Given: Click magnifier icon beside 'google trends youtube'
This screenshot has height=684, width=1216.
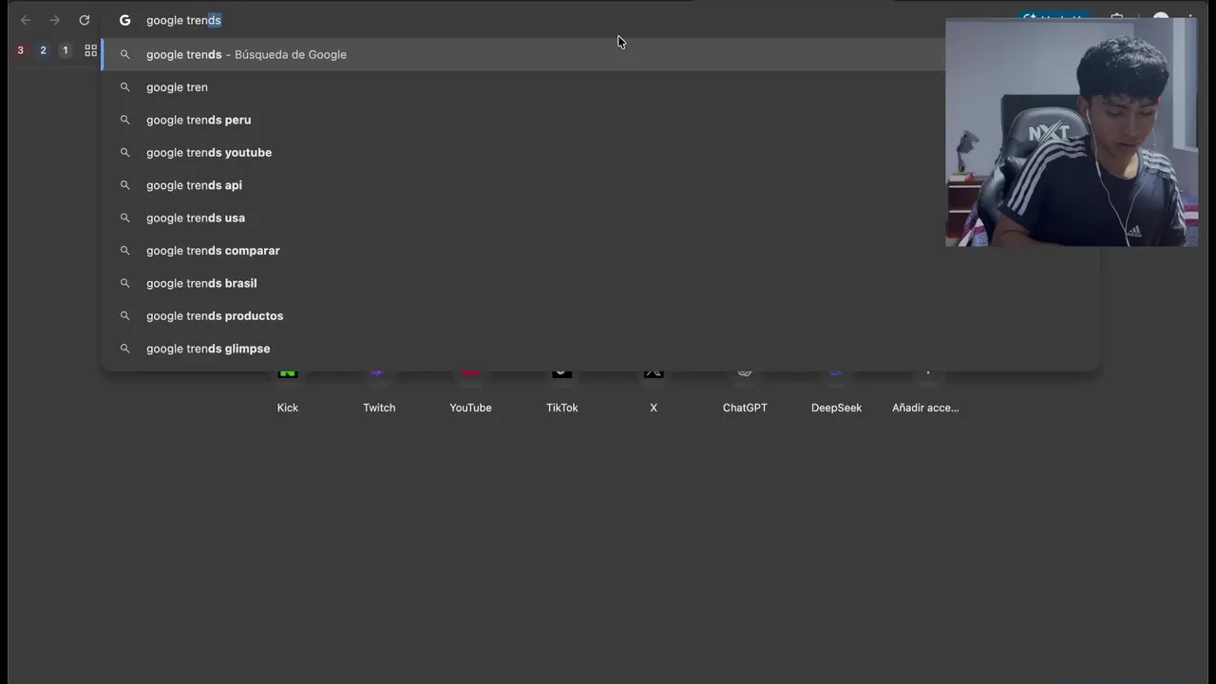Looking at the screenshot, I should tap(124, 152).
